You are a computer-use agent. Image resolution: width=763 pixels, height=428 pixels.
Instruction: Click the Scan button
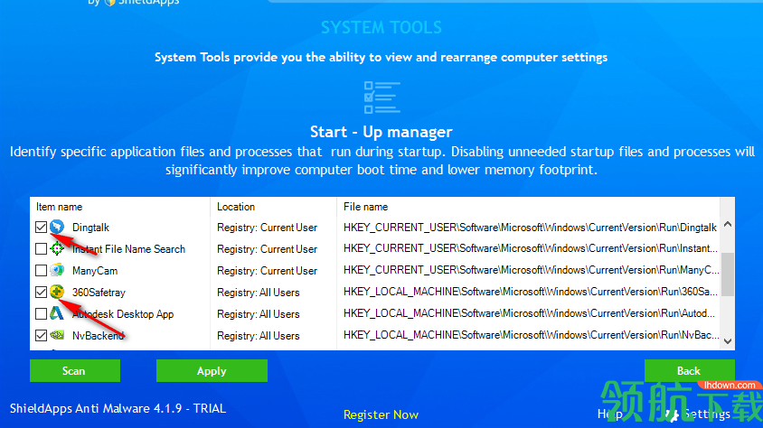pos(74,371)
